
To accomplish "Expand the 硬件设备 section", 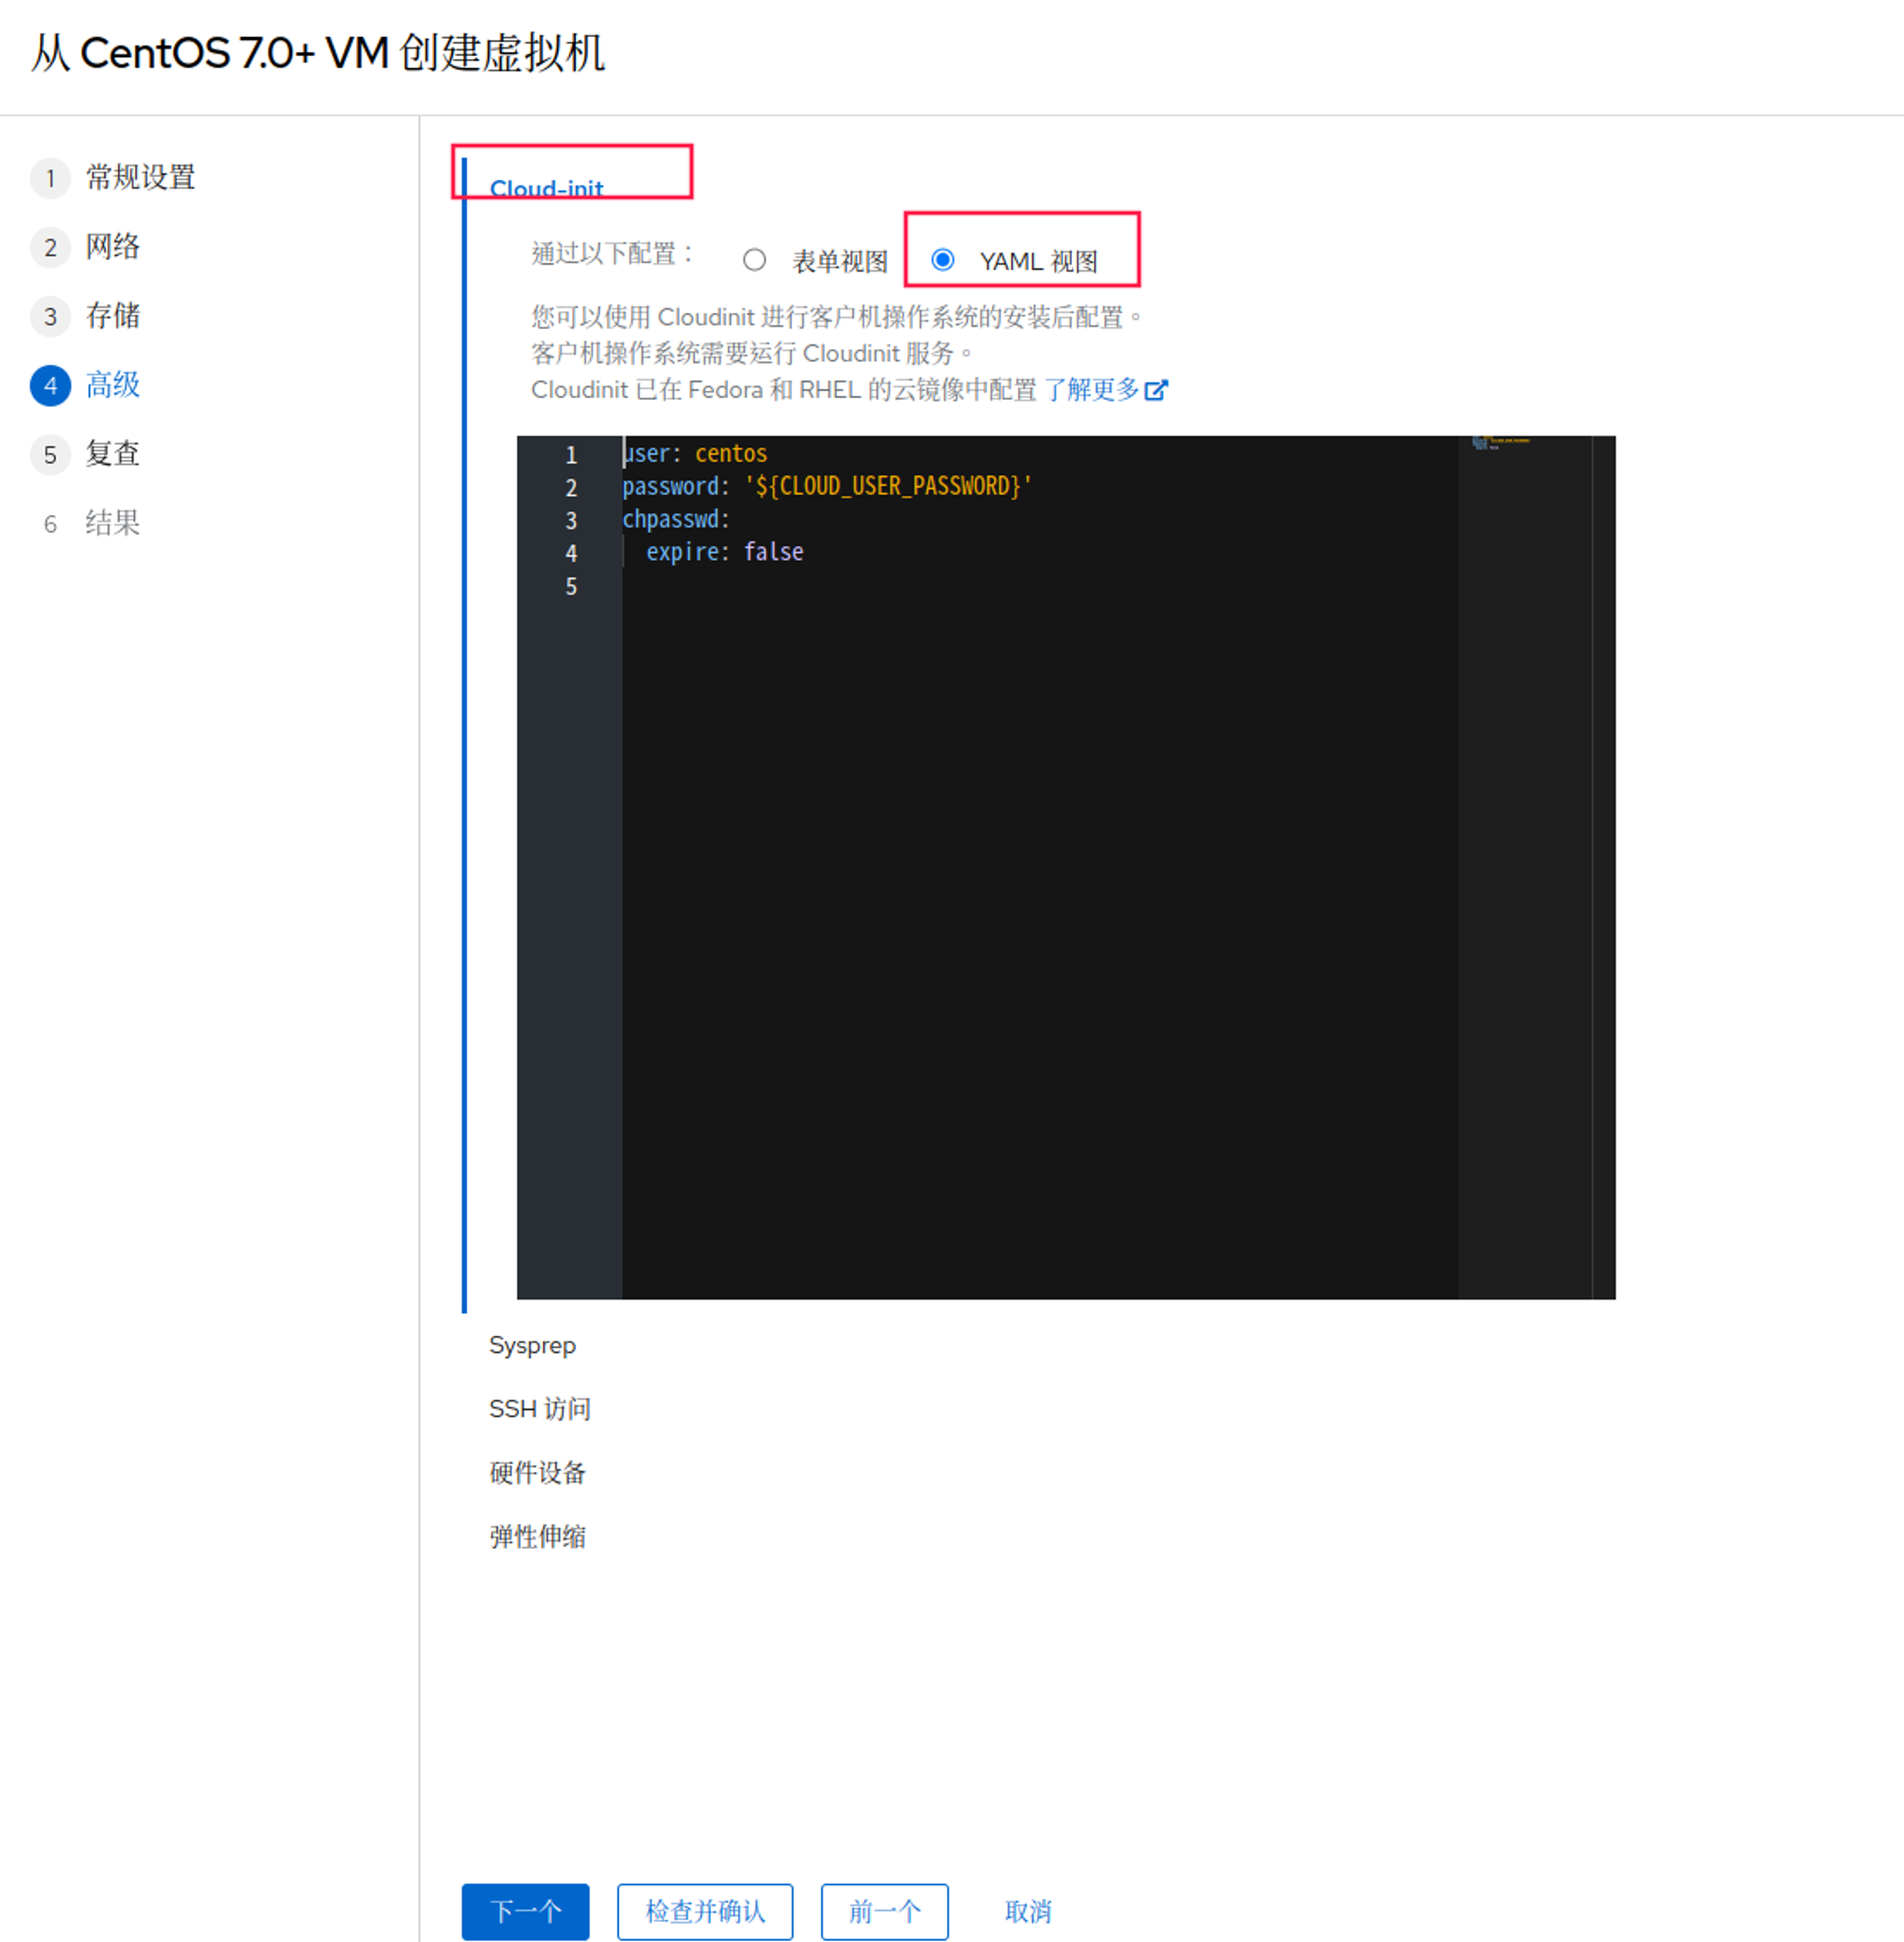I will [538, 1473].
